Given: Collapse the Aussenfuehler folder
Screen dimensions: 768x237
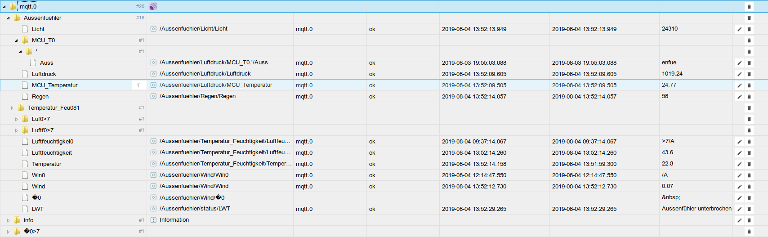Looking at the screenshot, I should tap(8, 18).
